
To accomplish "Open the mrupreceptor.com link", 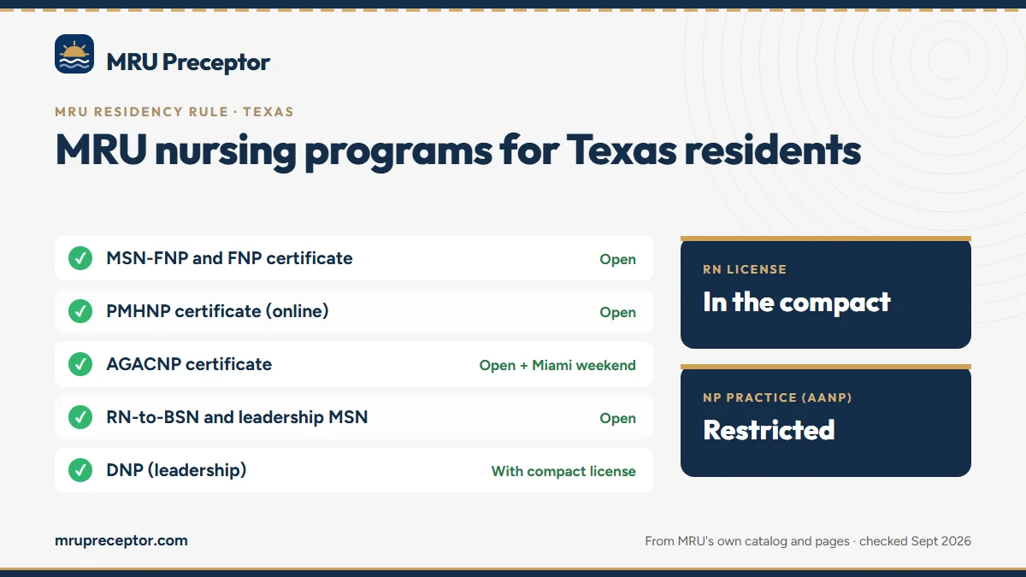I will [121, 540].
